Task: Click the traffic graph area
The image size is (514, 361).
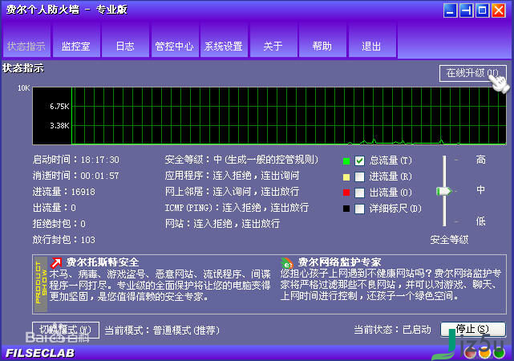Action: click(x=269, y=116)
